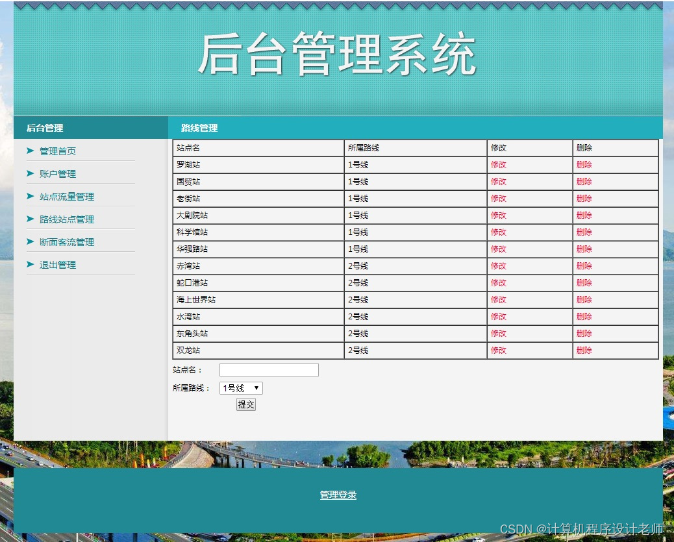This screenshot has height=542, width=674.
Task: Click 修改 for 罗湖站
Action: [499, 164]
